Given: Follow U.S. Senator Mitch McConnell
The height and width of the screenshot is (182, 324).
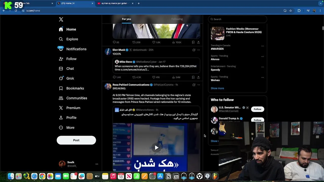Looking at the screenshot, I should coord(257,109).
